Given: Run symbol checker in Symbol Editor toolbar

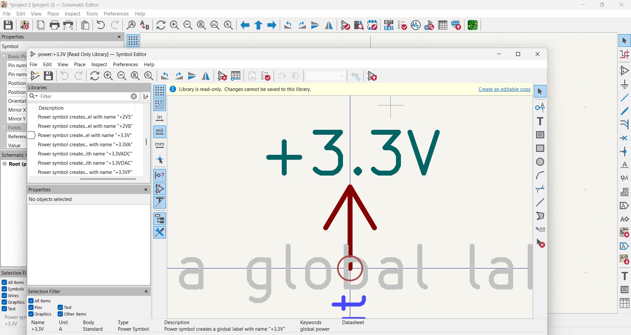Looking at the screenshot, I should tap(266, 76).
